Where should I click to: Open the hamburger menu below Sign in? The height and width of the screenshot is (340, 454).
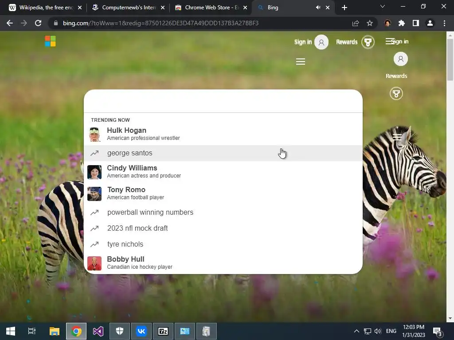[301, 61]
